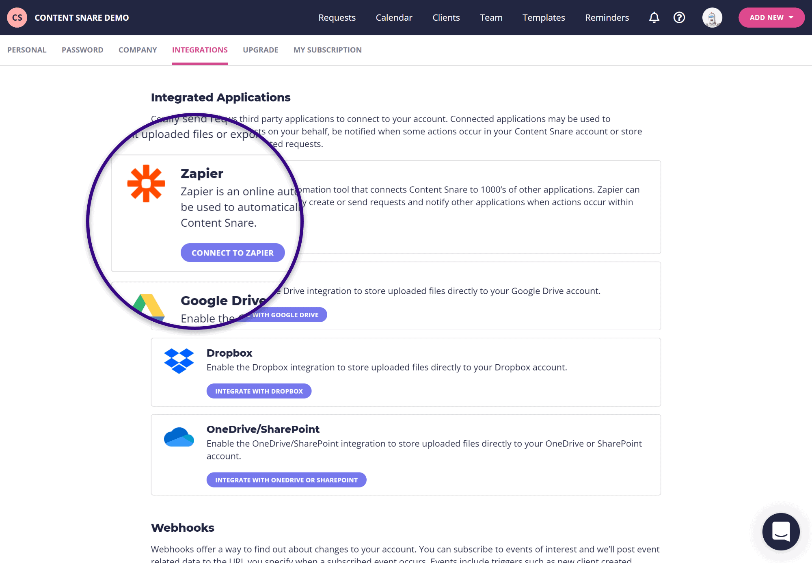Click the Google Drive heading text
812x563 pixels.
pyautogui.click(x=224, y=301)
